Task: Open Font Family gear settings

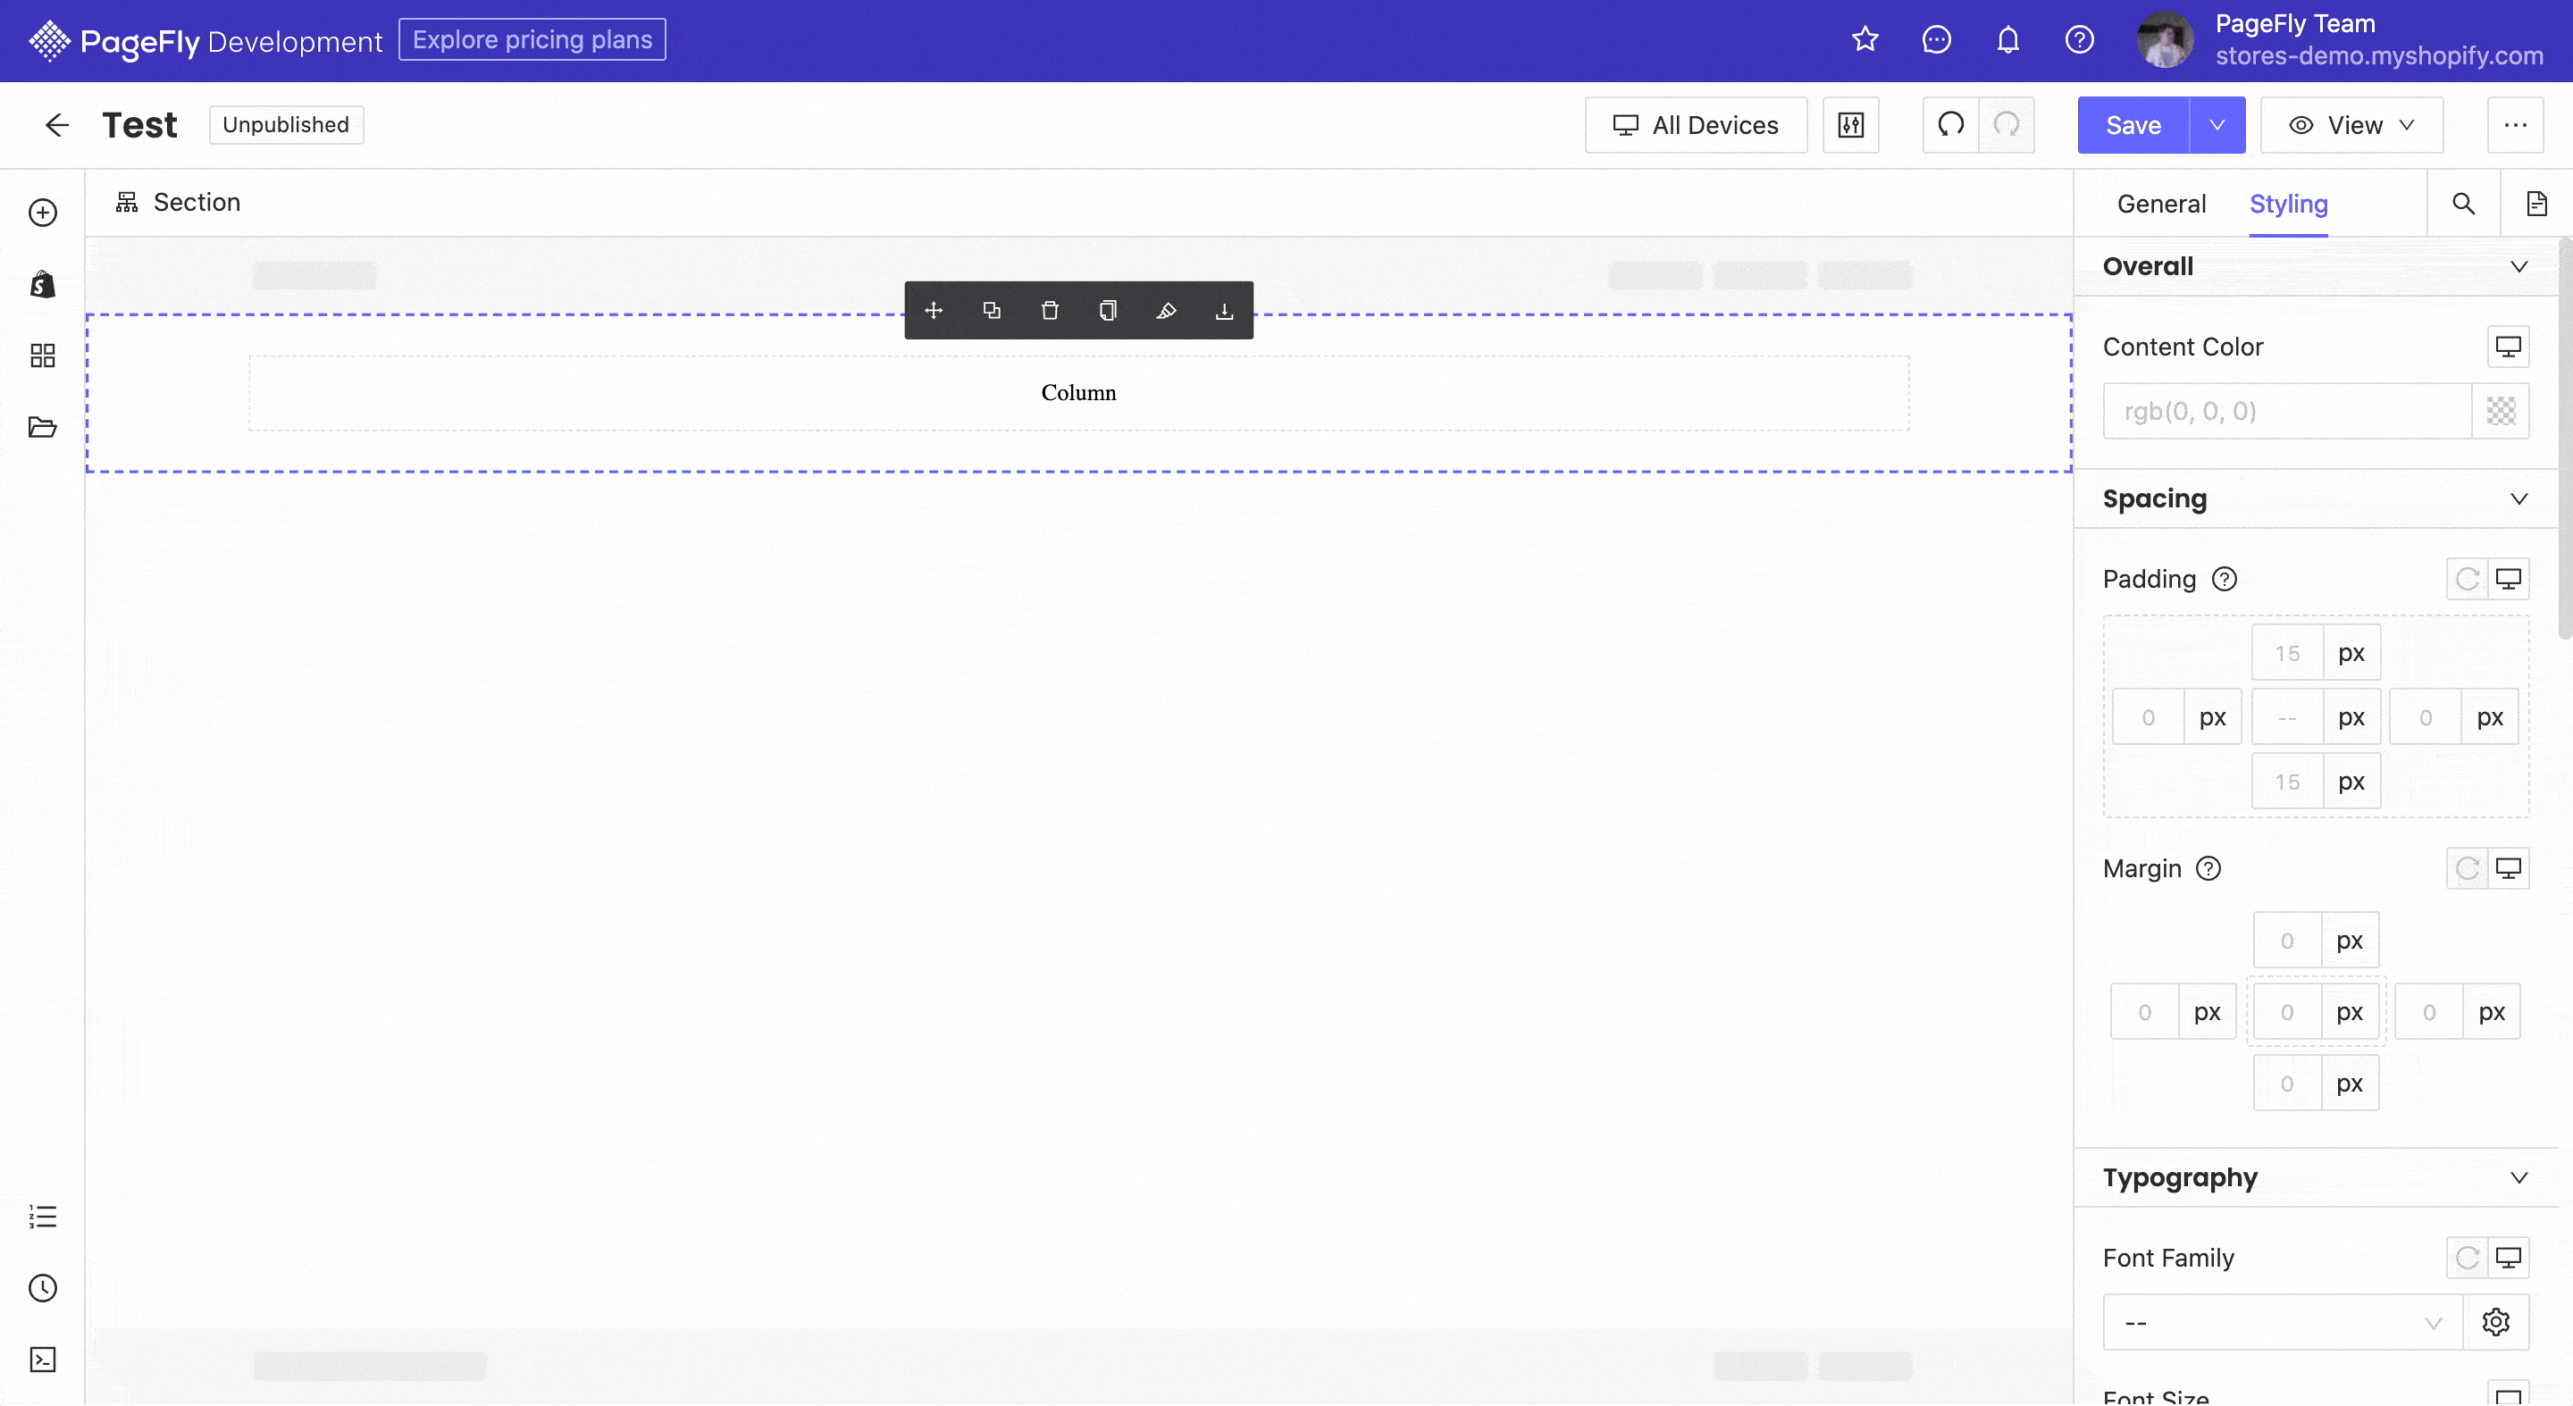Action: pos(2496,1322)
